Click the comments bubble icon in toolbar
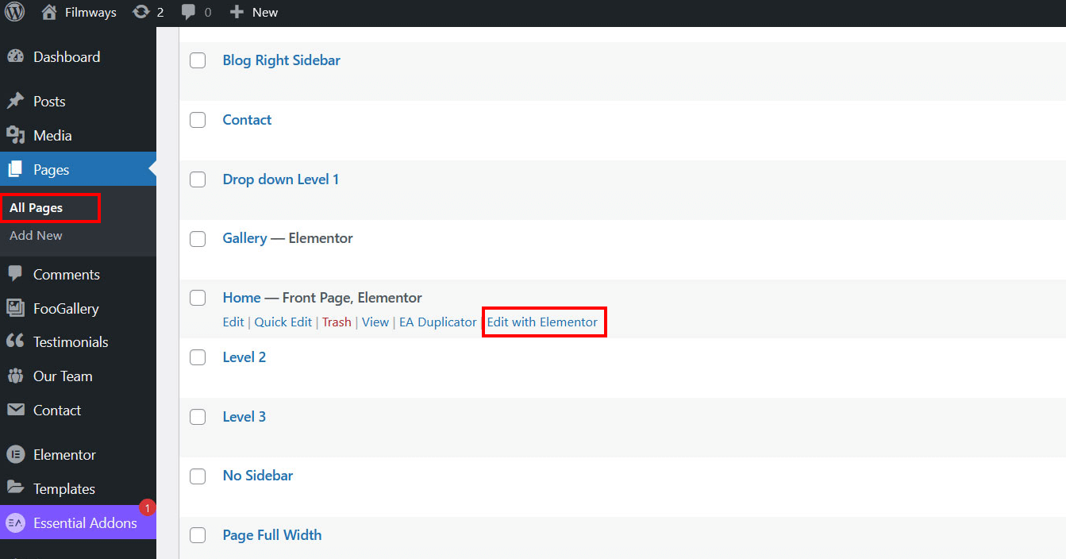The height and width of the screenshot is (559, 1066). click(x=189, y=12)
